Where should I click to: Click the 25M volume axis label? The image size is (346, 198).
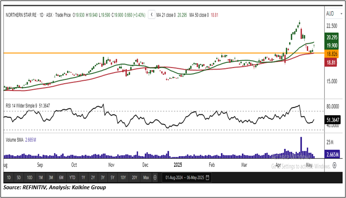pyautogui.click(x=330, y=143)
